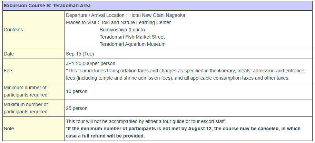Select Maximum number of participants required label
315x143 pixels.
coord(26,108)
